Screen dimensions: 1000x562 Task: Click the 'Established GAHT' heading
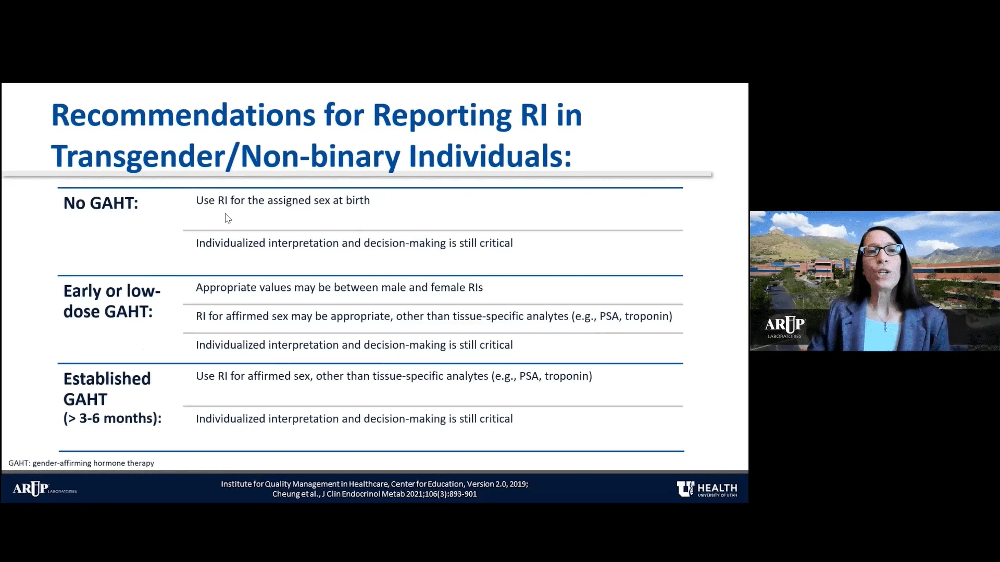[x=107, y=389]
